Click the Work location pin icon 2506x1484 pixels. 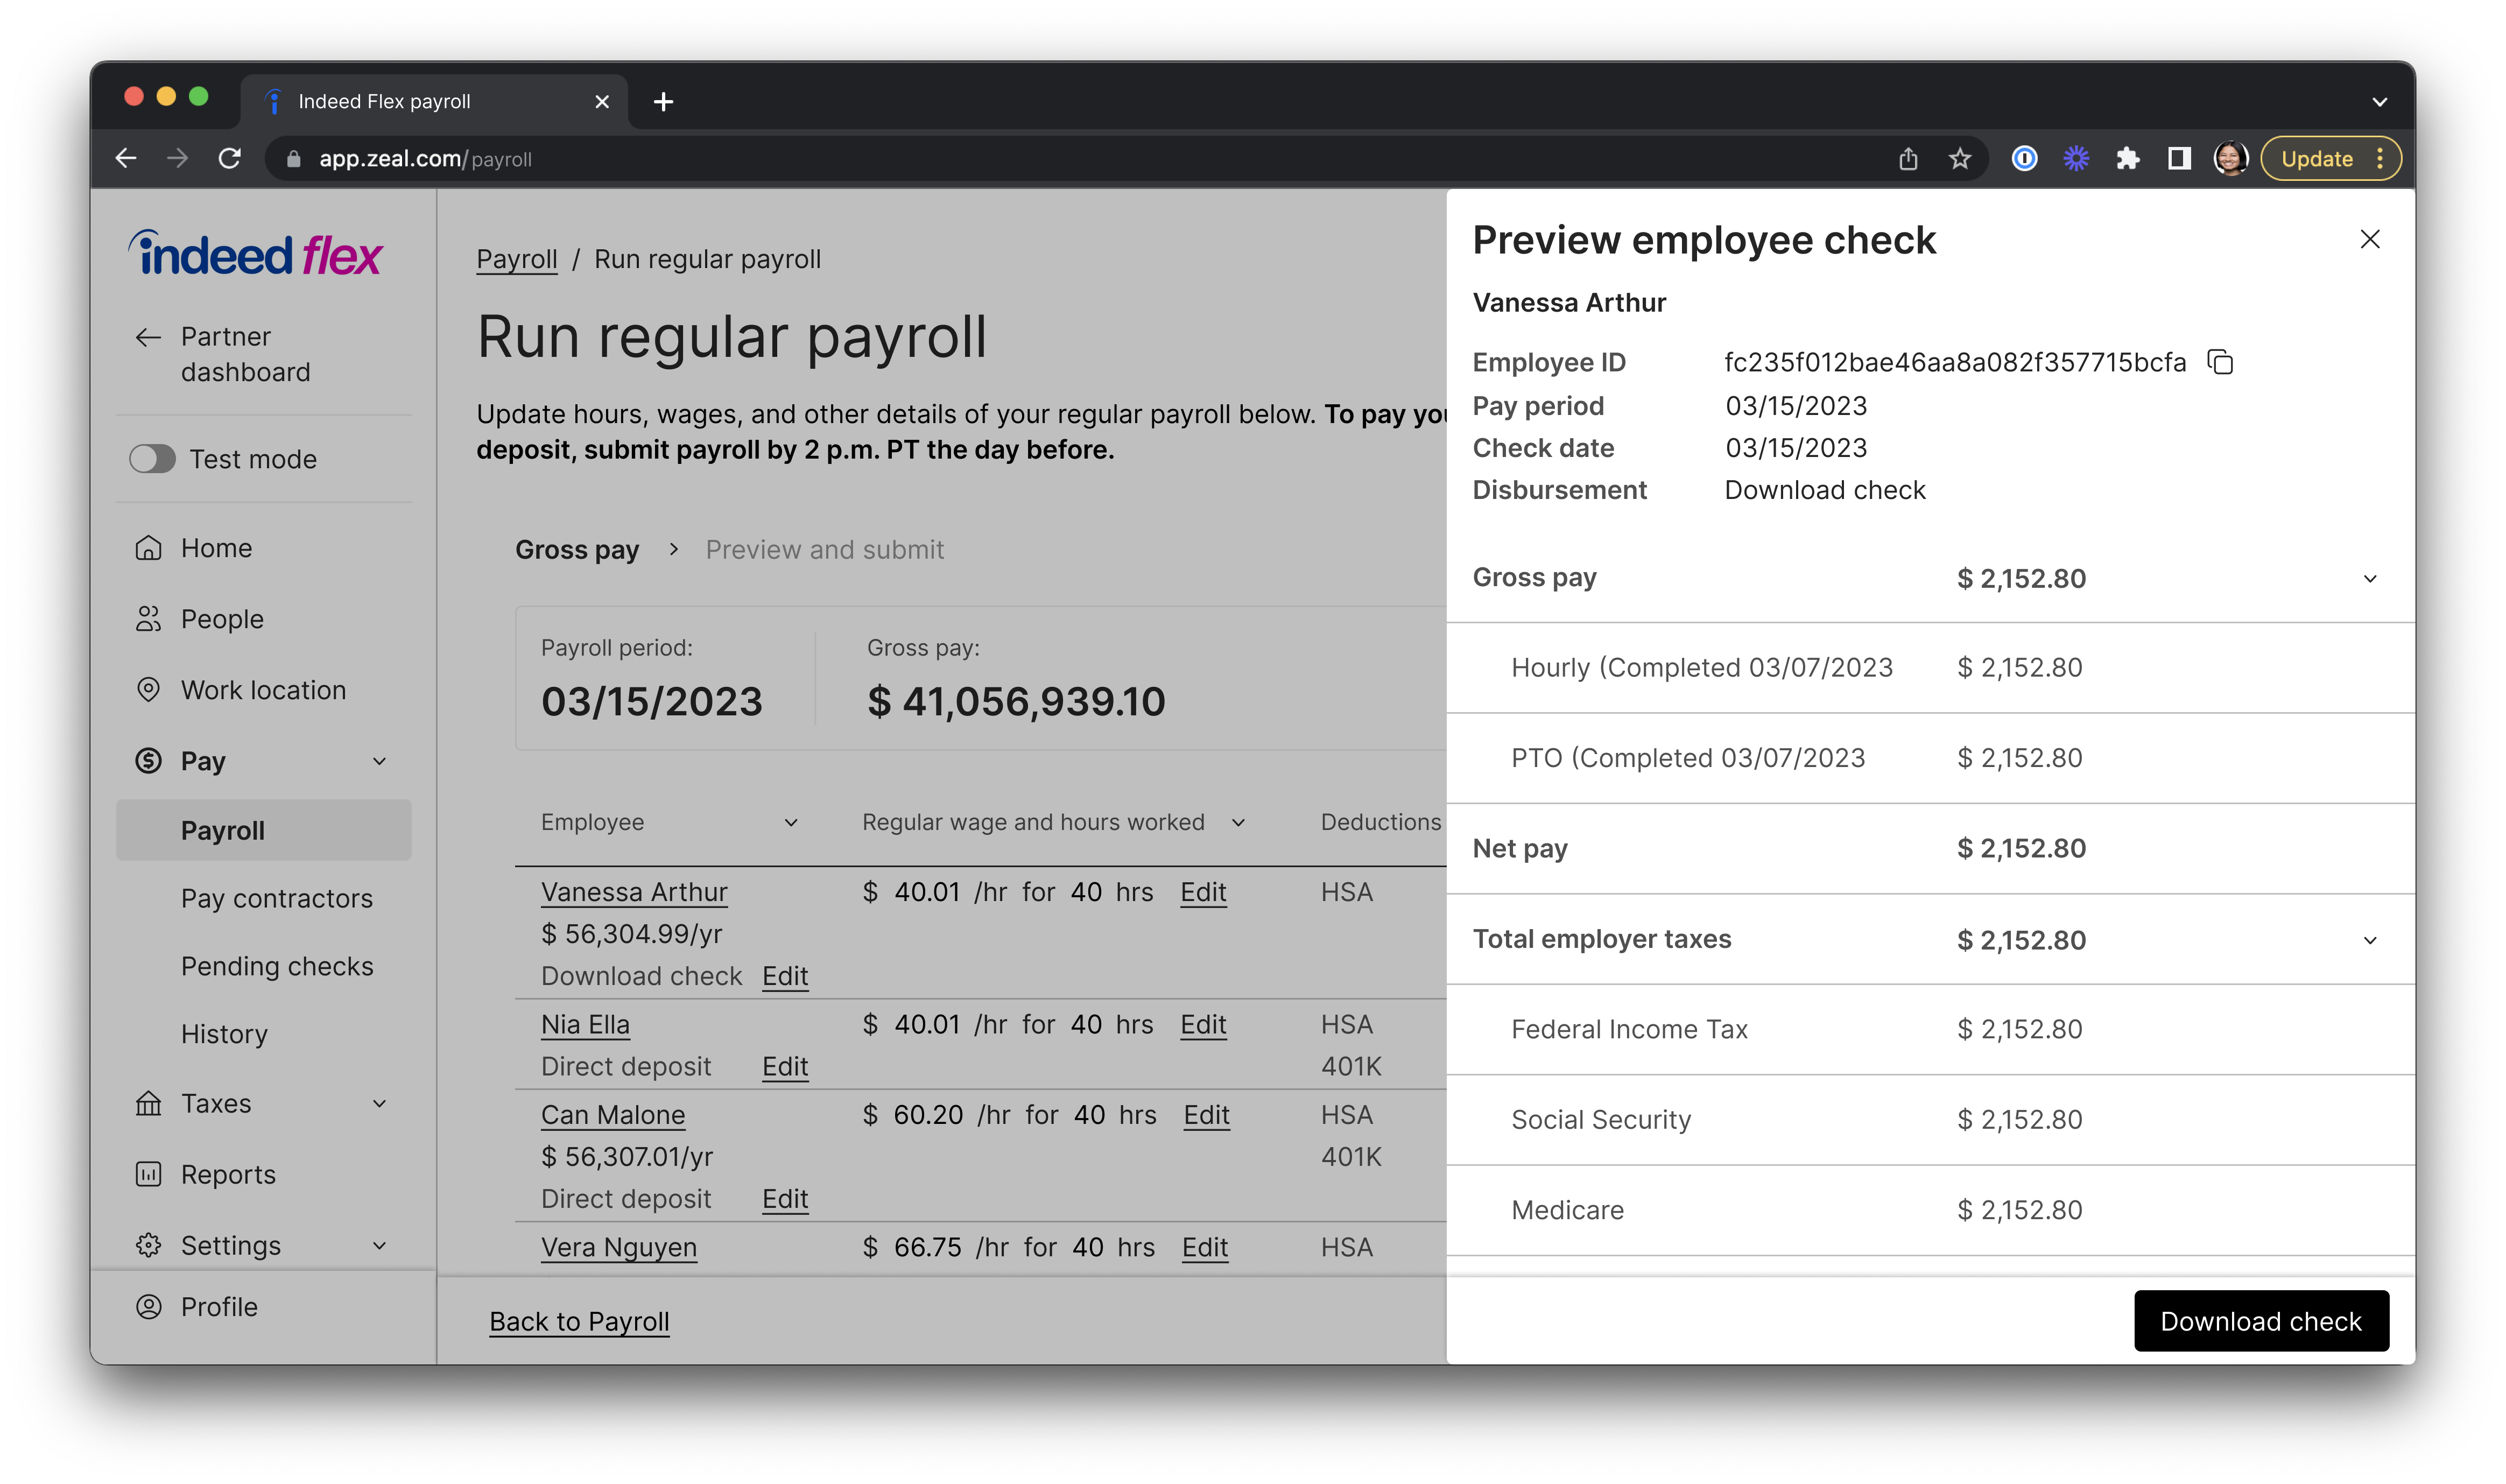click(148, 690)
